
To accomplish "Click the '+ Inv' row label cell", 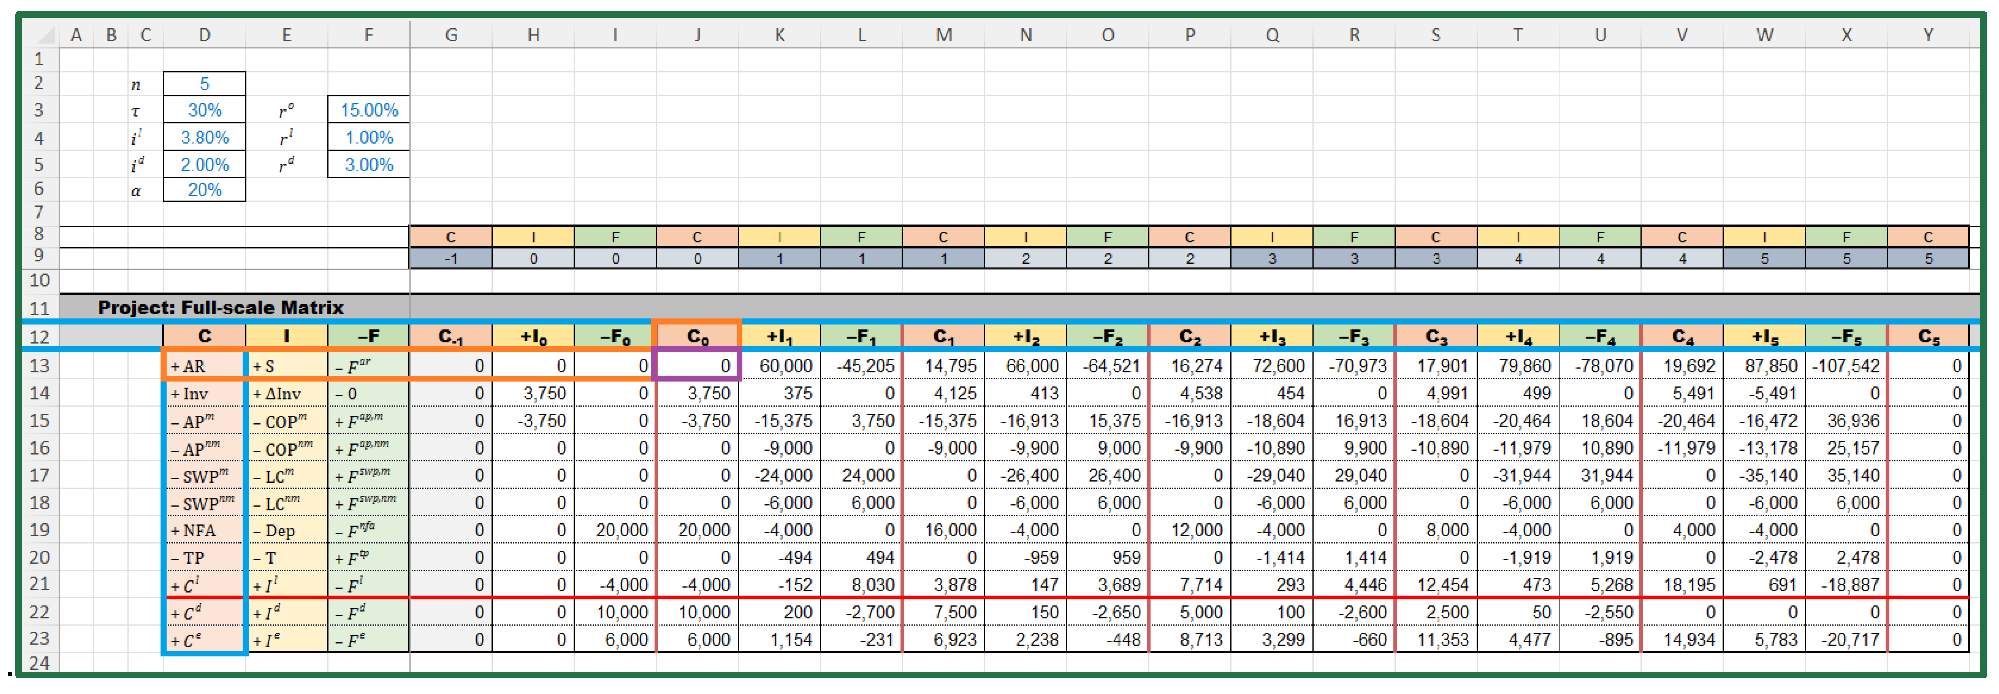I will [x=204, y=394].
